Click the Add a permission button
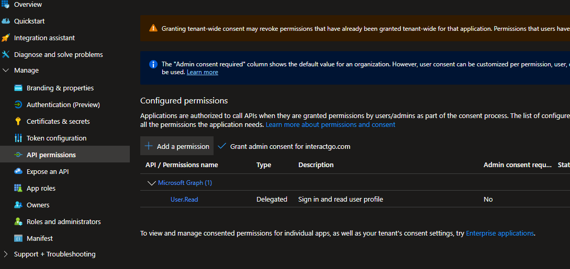Image resolution: width=570 pixels, height=269 pixels. [177, 146]
